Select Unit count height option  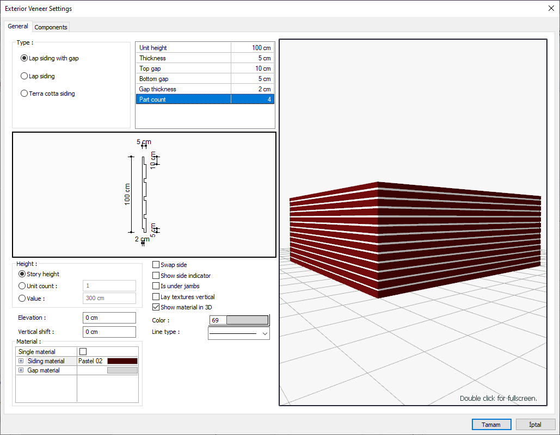click(22, 286)
